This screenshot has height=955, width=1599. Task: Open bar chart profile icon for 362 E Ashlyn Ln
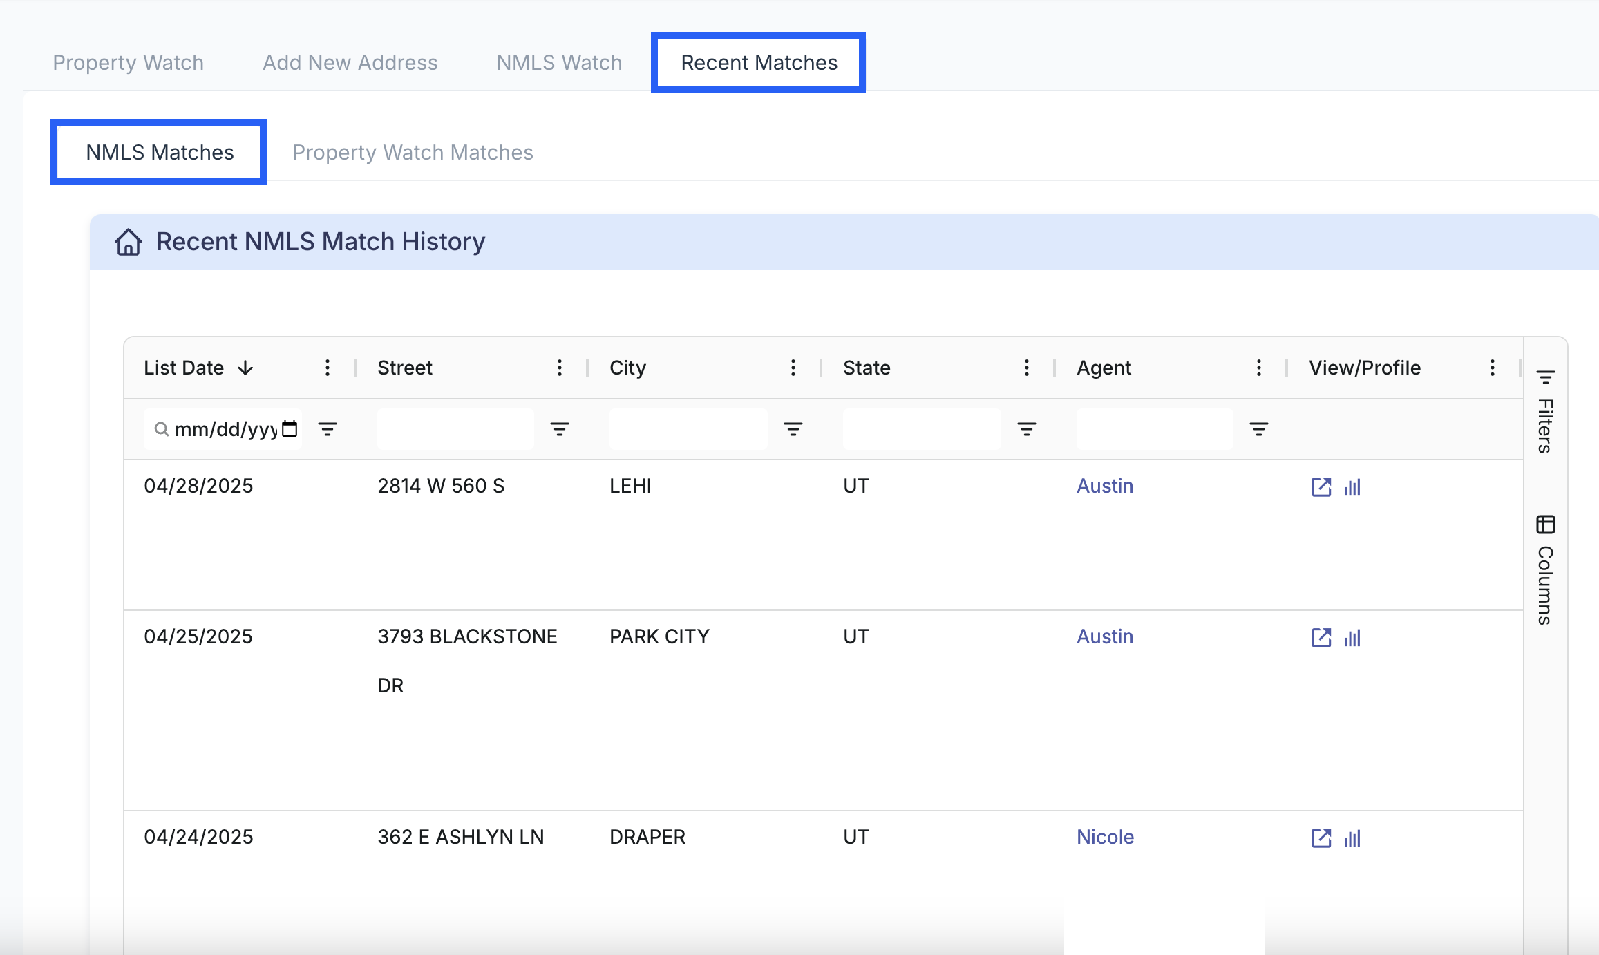click(x=1352, y=838)
